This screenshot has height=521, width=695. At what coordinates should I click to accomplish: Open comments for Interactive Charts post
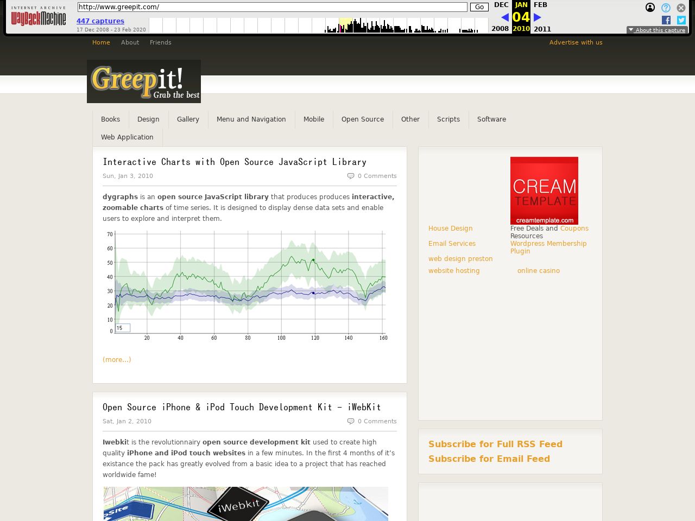click(x=376, y=176)
